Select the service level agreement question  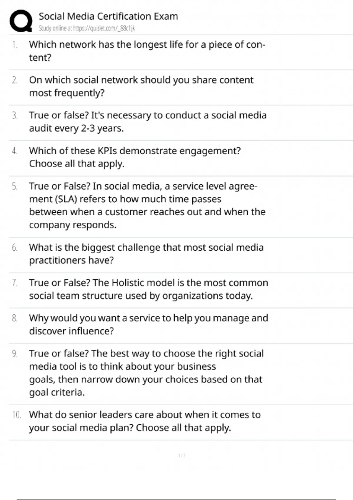tap(147, 205)
